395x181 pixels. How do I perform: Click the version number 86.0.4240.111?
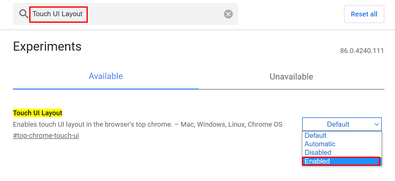pyautogui.click(x=362, y=51)
